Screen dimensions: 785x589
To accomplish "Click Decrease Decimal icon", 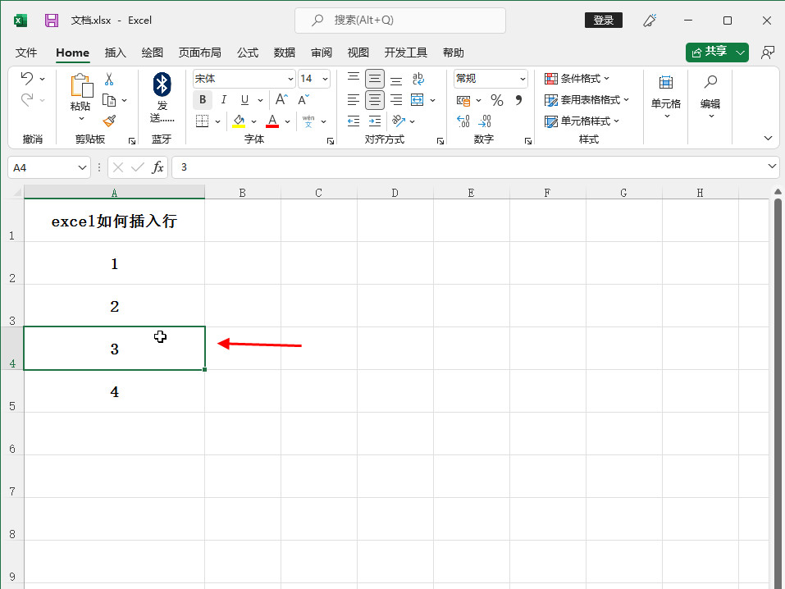I will (x=485, y=121).
